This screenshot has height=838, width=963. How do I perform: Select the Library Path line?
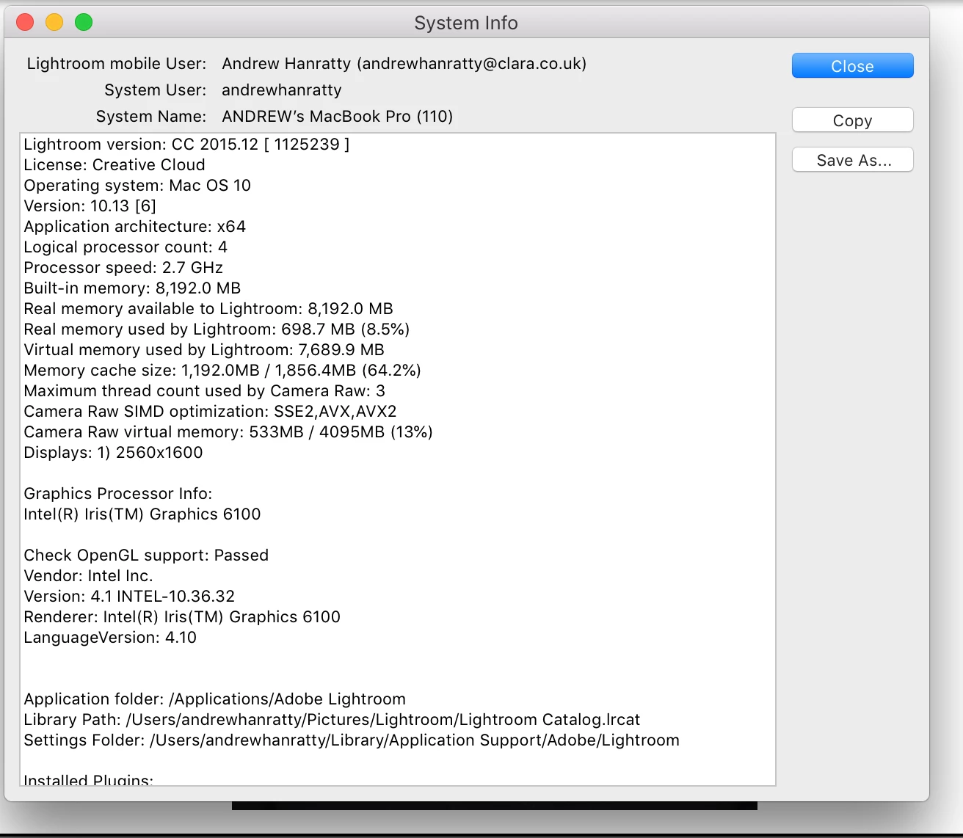332,719
